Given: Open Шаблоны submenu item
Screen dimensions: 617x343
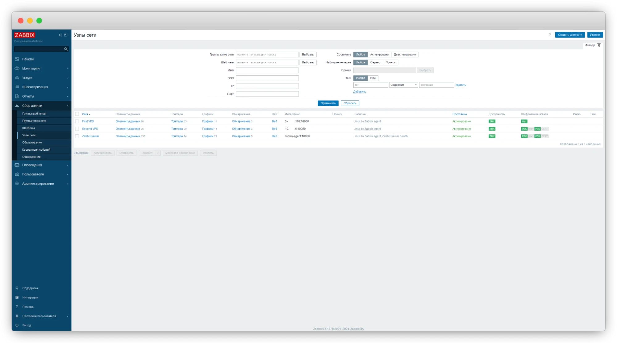Looking at the screenshot, I should (x=28, y=128).
